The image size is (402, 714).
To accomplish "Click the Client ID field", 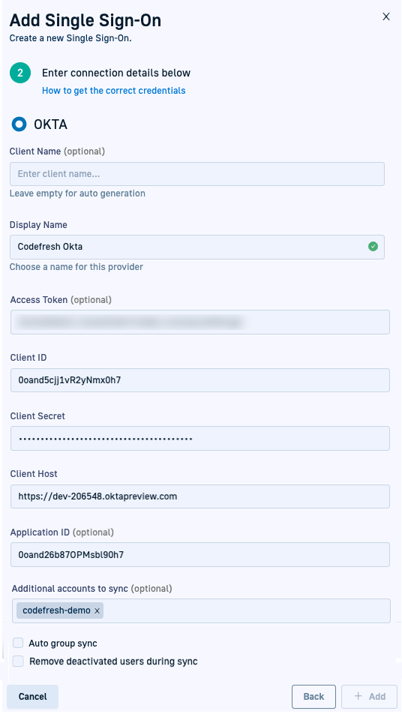I will coord(199,380).
